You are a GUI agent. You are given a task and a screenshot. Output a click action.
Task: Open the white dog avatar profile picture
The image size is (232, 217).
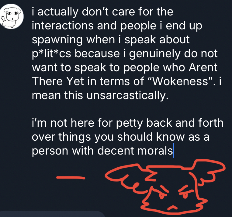[x=11, y=16]
